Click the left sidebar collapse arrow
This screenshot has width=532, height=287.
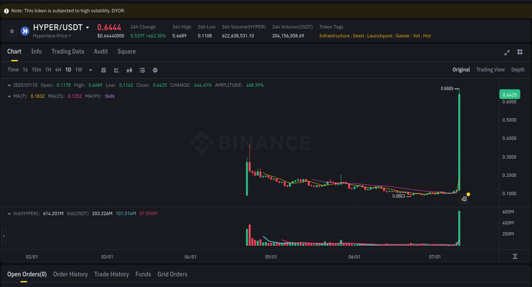[x=3, y=236]
